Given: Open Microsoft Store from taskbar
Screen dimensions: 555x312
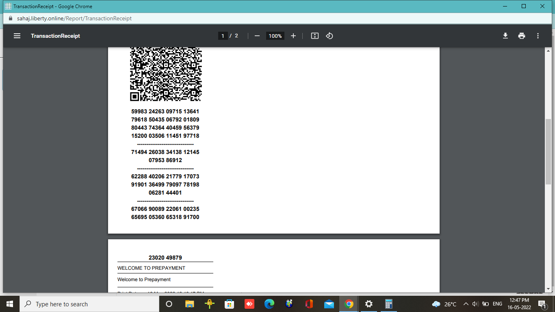Looking at the screenshot, I should pyautogui.click(x=229, y=304).
